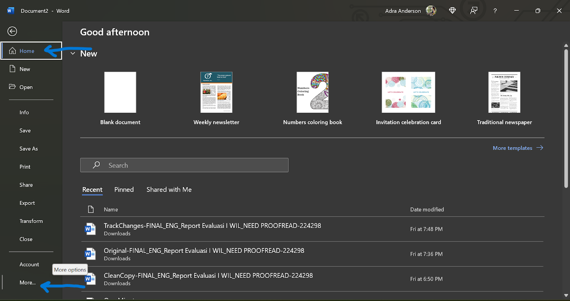Open the Info page

click(x=24, y=113)
